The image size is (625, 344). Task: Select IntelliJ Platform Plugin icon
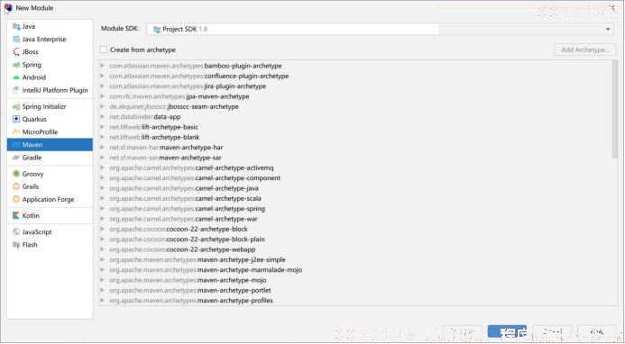(x=16, y=90)
